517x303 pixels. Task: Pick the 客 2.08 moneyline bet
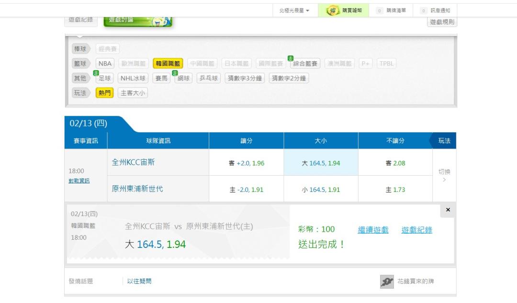point(395,163)
